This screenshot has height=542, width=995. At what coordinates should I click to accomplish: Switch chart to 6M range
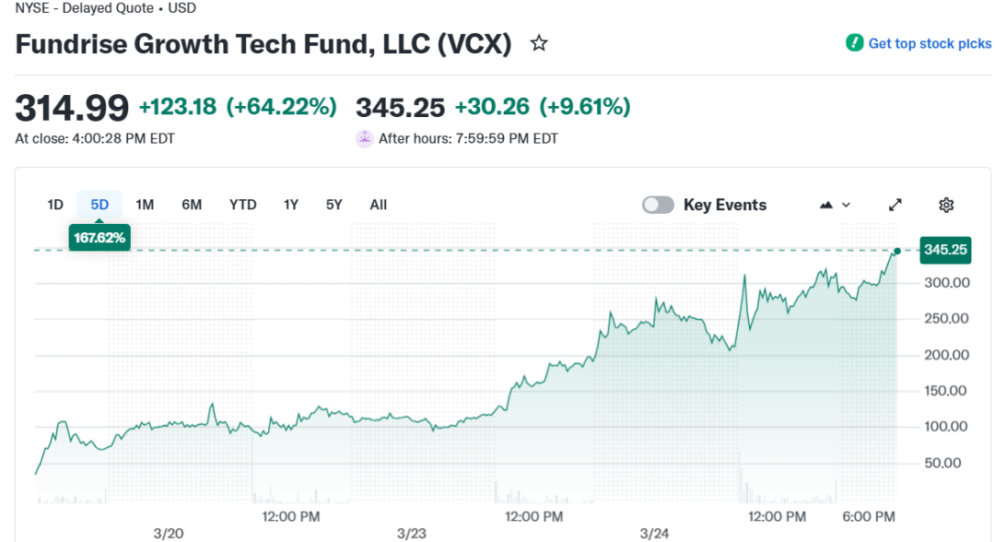tap(192, 205)
